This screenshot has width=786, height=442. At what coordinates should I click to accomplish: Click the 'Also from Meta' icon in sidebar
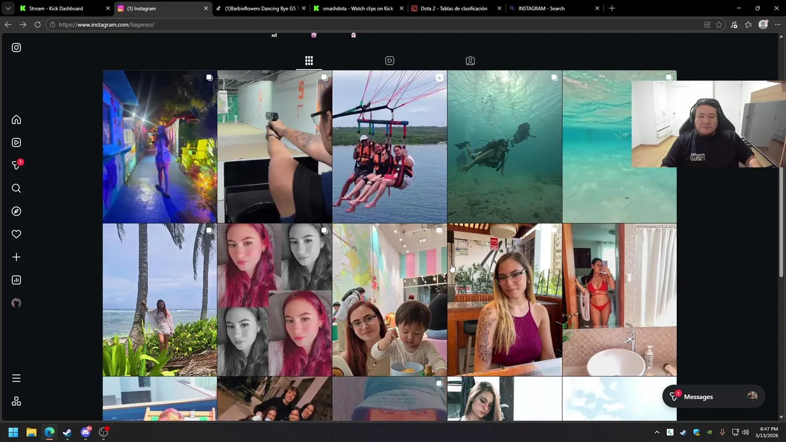[x=17, y=401]
